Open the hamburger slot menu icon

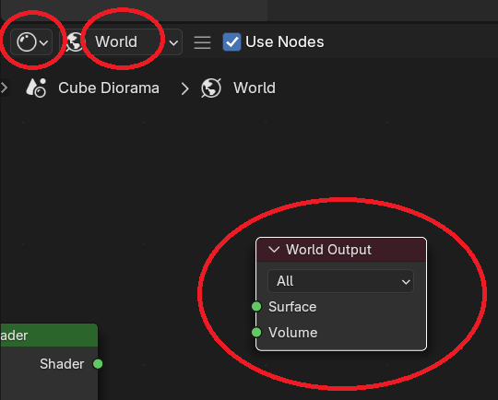coord(202,42)
